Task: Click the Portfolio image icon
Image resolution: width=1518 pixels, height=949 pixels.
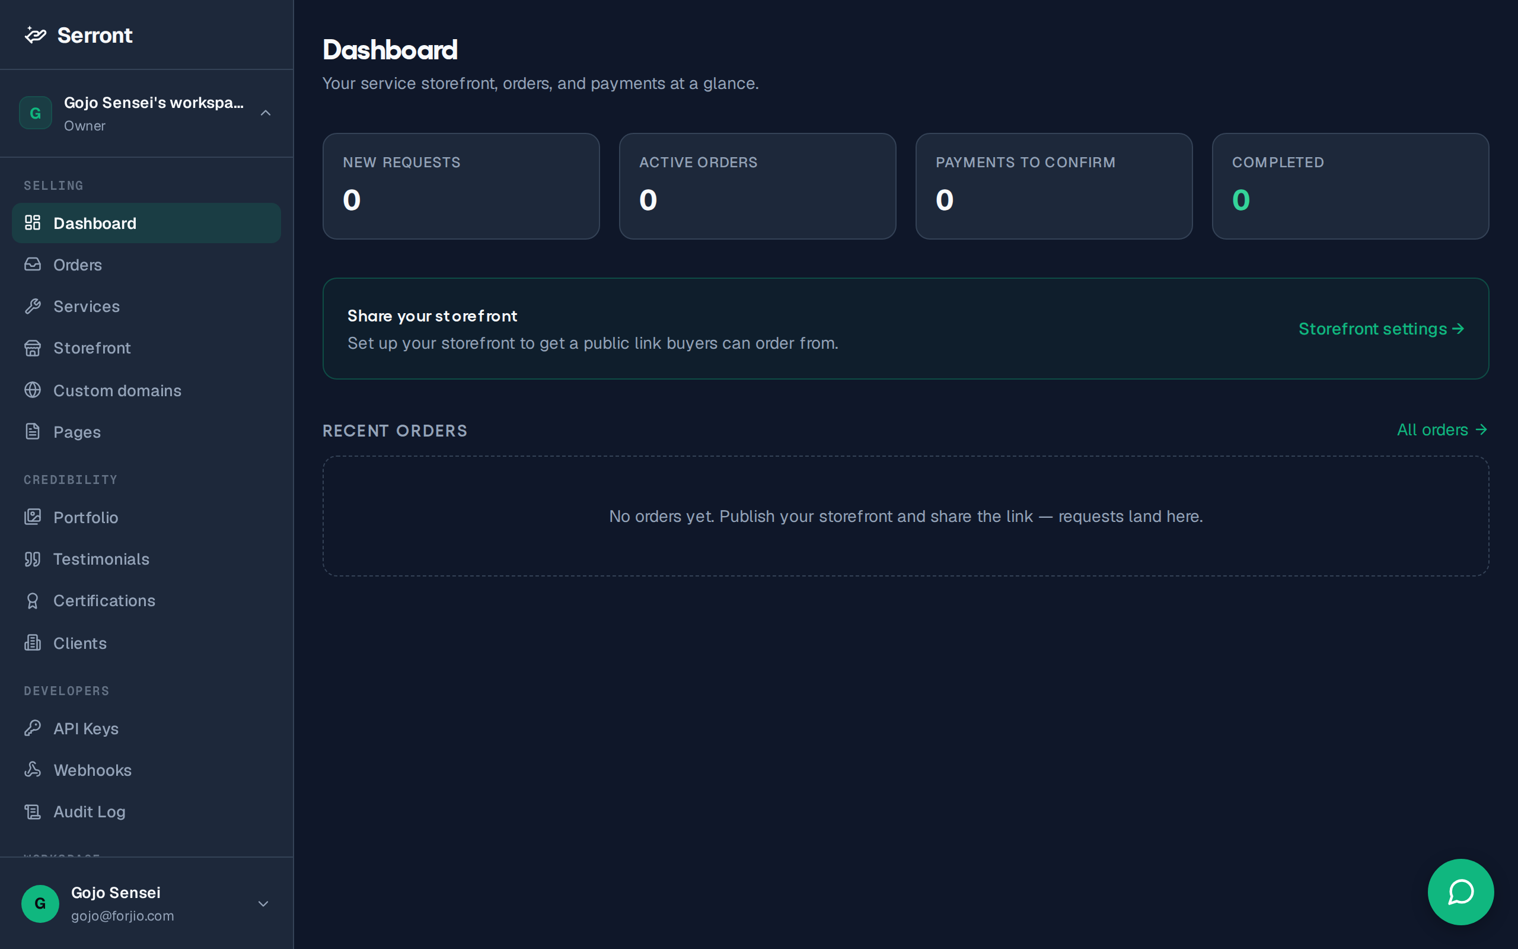Action: click(33, 517)
